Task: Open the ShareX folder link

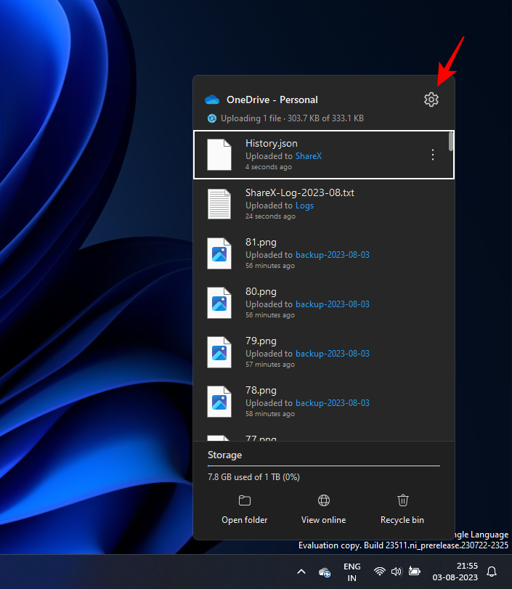Action: [309, 156]
